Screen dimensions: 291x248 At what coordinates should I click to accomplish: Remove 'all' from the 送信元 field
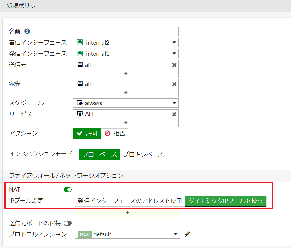click(174, 65)
